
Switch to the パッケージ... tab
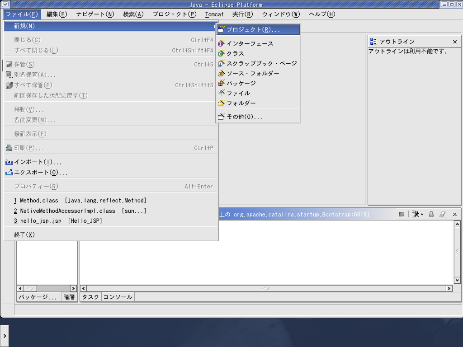[38, 297]
